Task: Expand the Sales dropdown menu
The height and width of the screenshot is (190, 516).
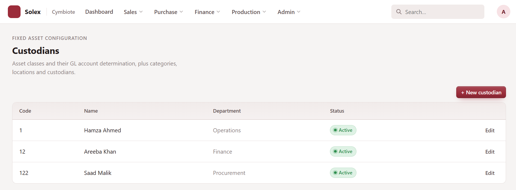Action: coord(133,12)
